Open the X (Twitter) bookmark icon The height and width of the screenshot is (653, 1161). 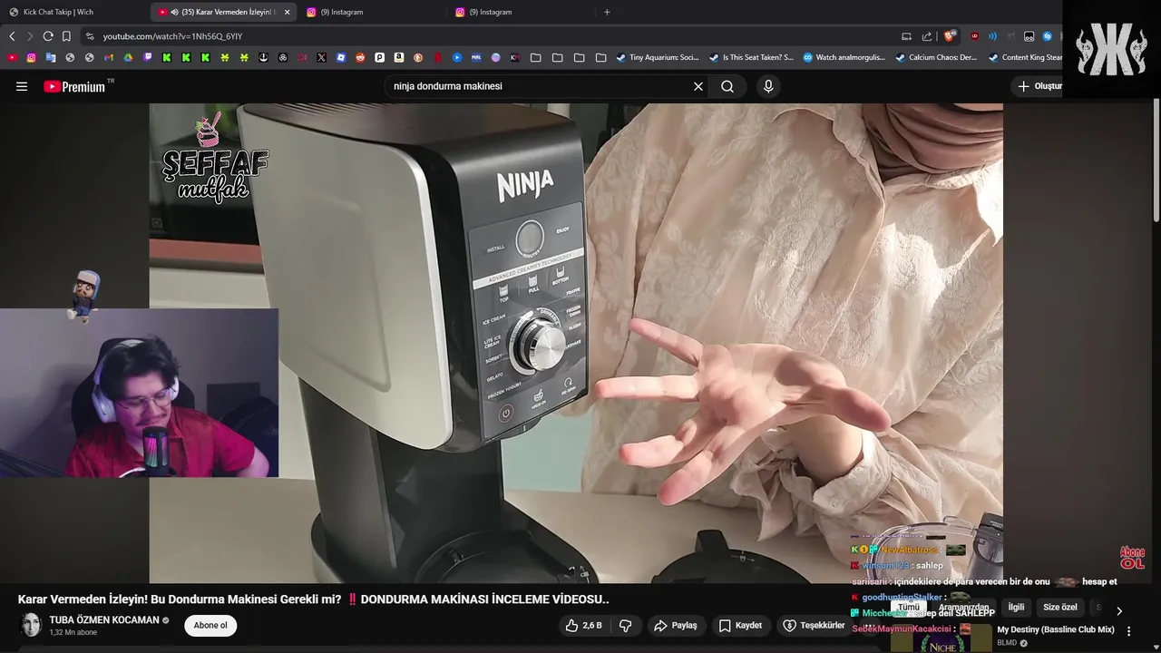tap(321, 57)
